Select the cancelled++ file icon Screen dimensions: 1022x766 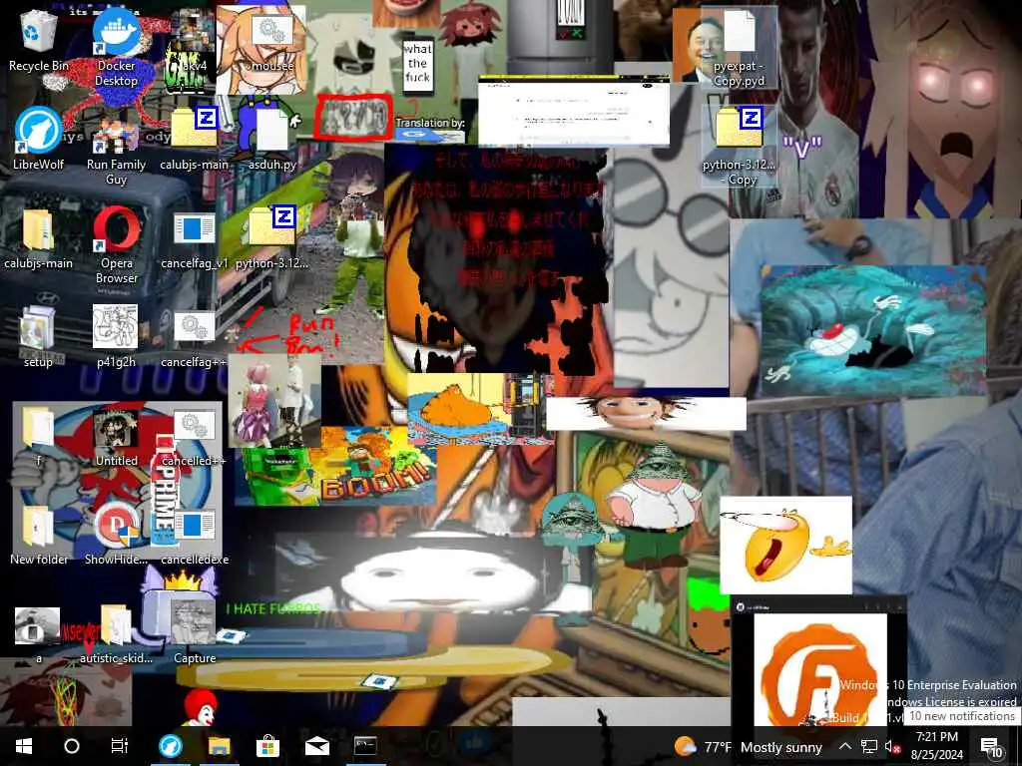[195, 436]
